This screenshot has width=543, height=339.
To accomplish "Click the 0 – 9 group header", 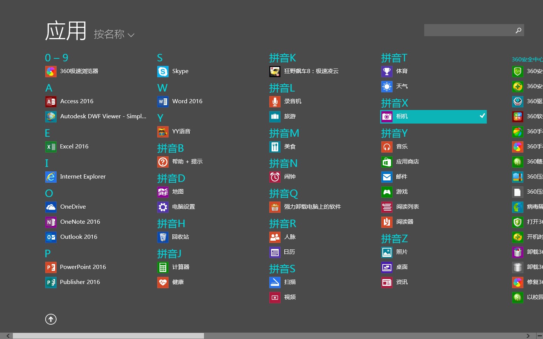I will [57, 58].
